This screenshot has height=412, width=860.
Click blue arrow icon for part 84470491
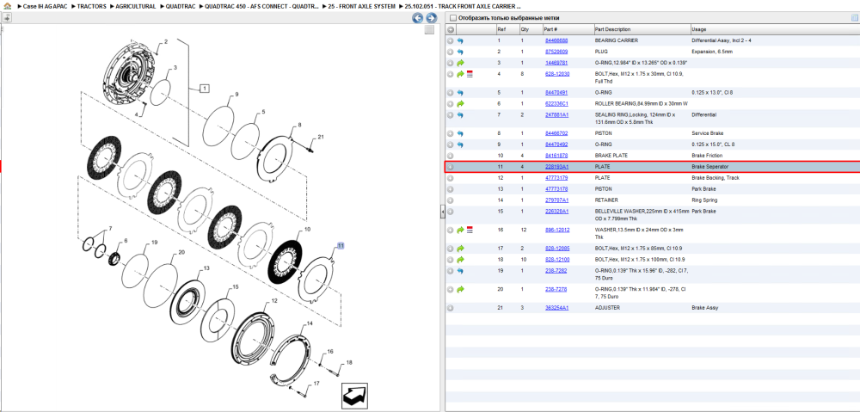coord(460,93)
